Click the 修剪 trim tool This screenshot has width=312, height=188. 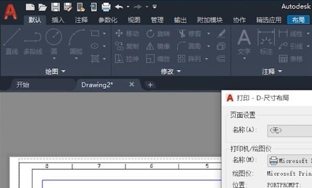tap(189, 33)
